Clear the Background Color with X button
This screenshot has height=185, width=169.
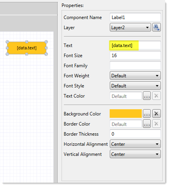click(x=157, y=113)
